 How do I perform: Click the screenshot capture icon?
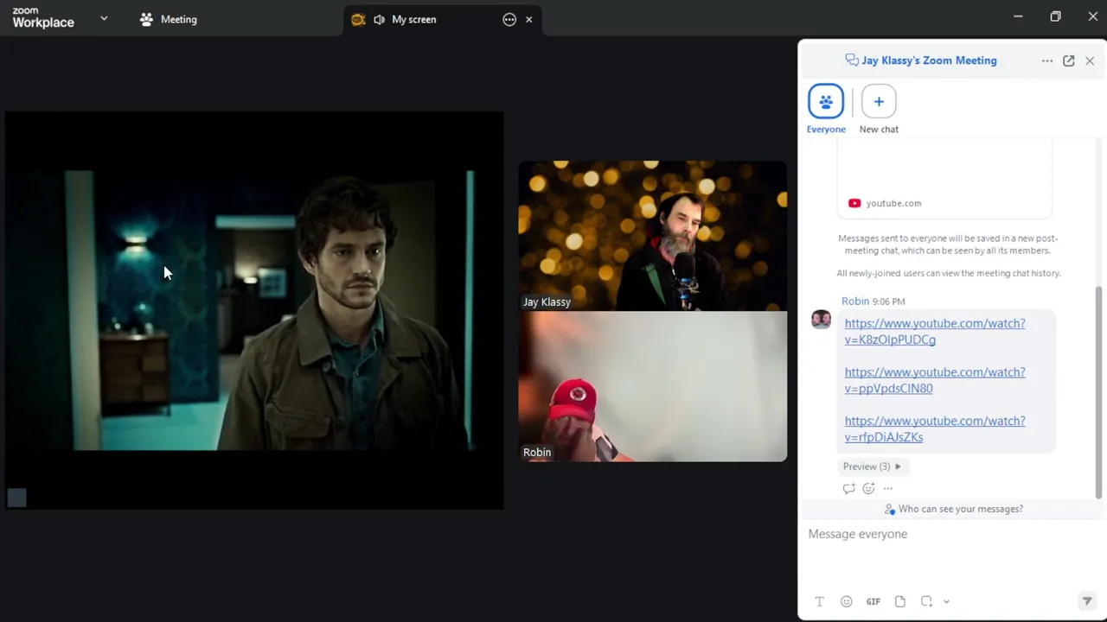click(x=926, y=601)
